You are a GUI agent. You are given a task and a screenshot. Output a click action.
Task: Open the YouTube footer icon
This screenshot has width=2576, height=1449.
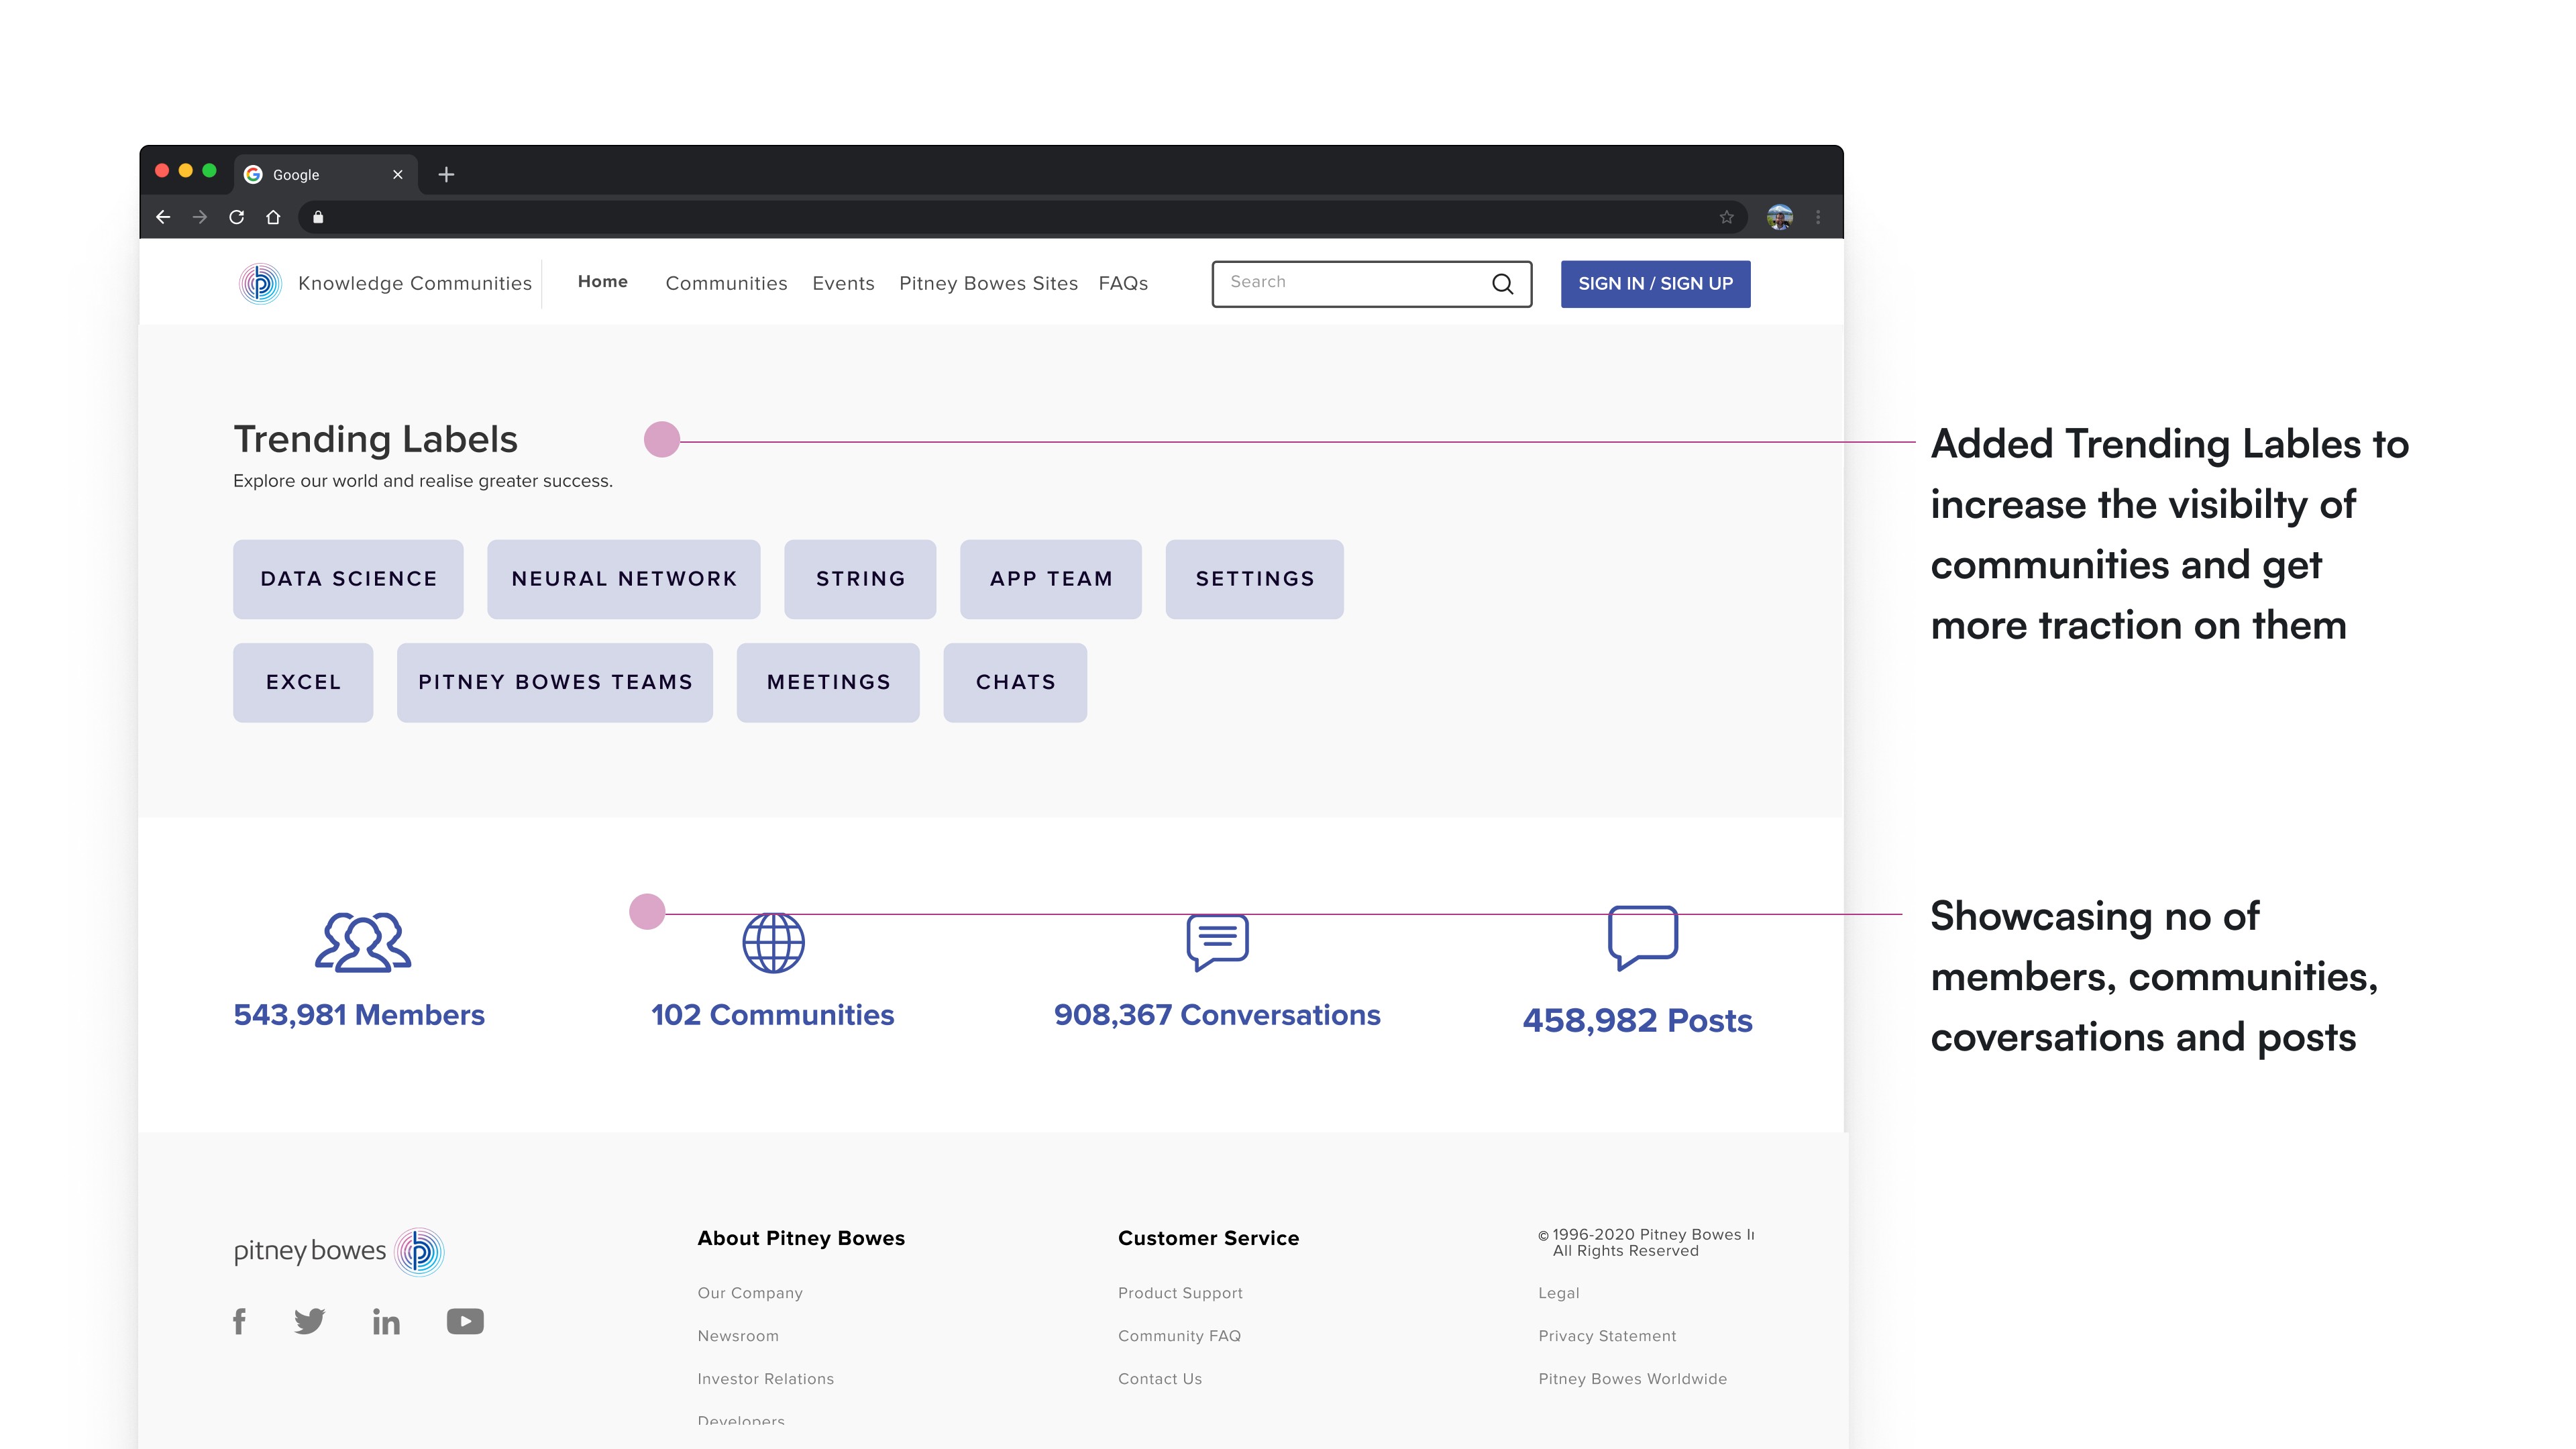point(465,1321)
